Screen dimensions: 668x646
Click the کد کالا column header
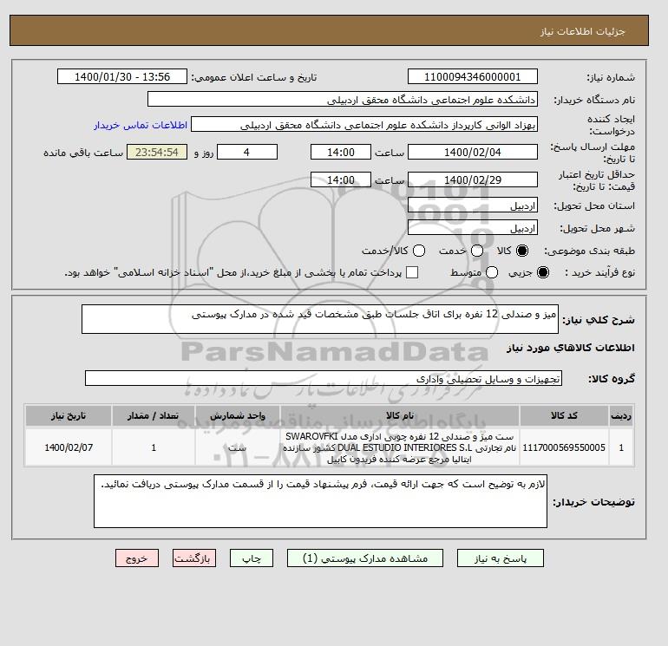(564, 415)
